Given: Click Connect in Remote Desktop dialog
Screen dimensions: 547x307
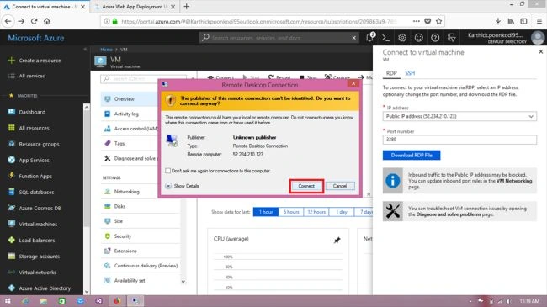Looking at the screenshot, I should 306,186.
